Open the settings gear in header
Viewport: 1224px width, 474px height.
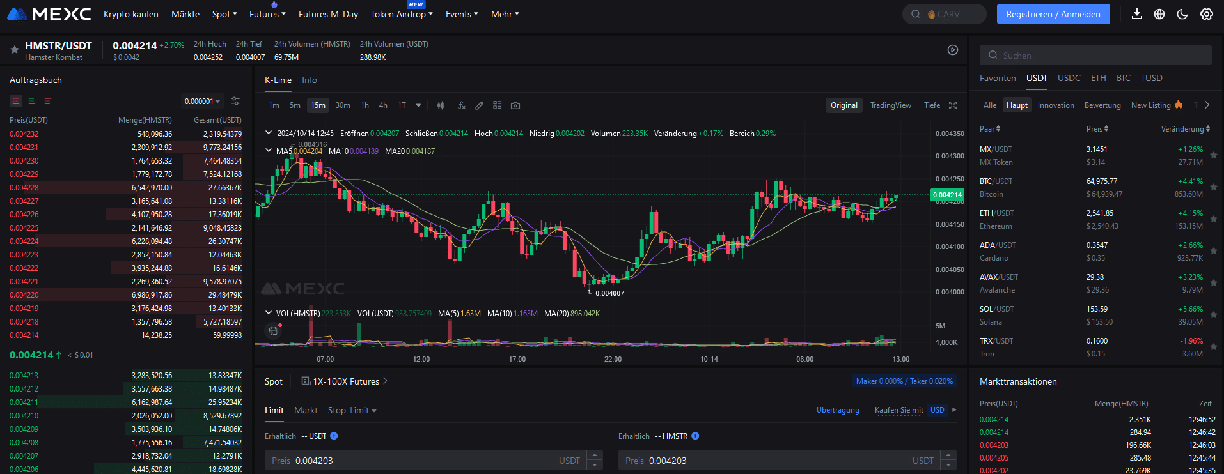(x=1207, y=14)
